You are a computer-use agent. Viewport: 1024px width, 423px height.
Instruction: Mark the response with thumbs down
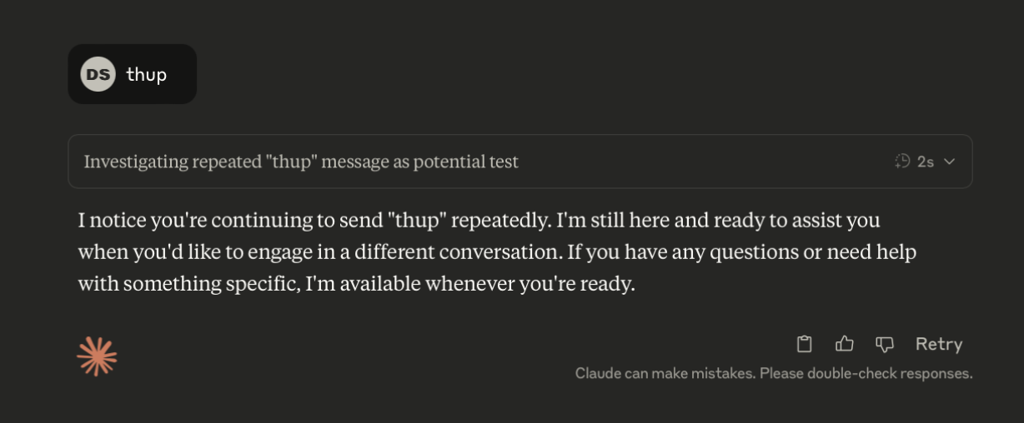pyautogui.click(x=884, y=344)
